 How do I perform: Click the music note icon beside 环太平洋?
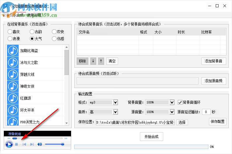(13, 110)
